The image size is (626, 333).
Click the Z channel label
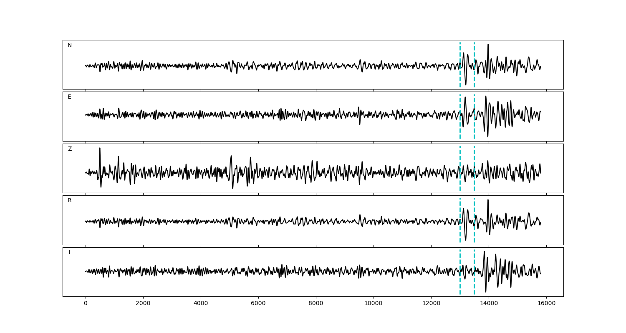click(x=70, y=149)
